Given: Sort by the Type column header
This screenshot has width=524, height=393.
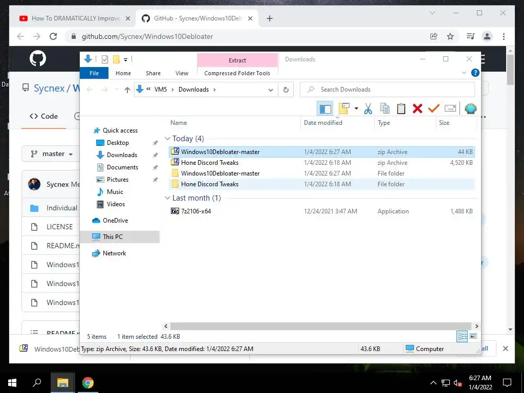Looking at the screenshot, I should [x=384, y=123].
